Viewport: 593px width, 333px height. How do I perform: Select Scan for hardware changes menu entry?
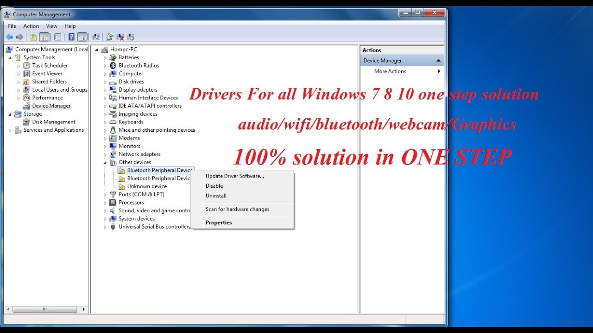(242, 209)
